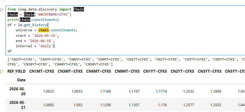Click 'CN6MT=CFXS' in the printed list output
Viewport: 245px width, 112px height.
click(80, 59)
